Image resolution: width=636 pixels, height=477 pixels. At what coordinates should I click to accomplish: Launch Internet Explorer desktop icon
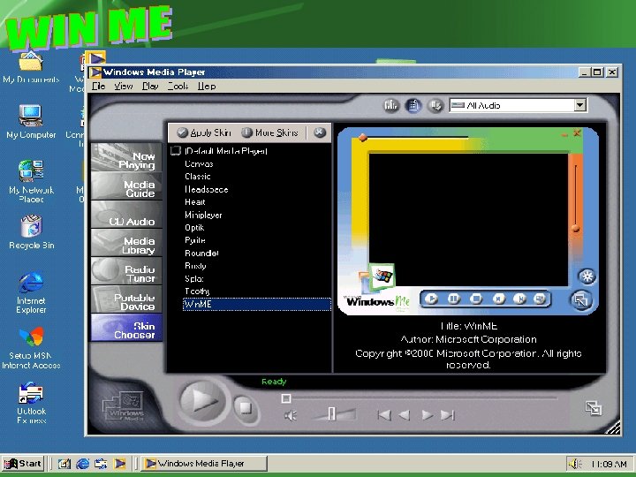pyautogui.click(x=31, y=292)
